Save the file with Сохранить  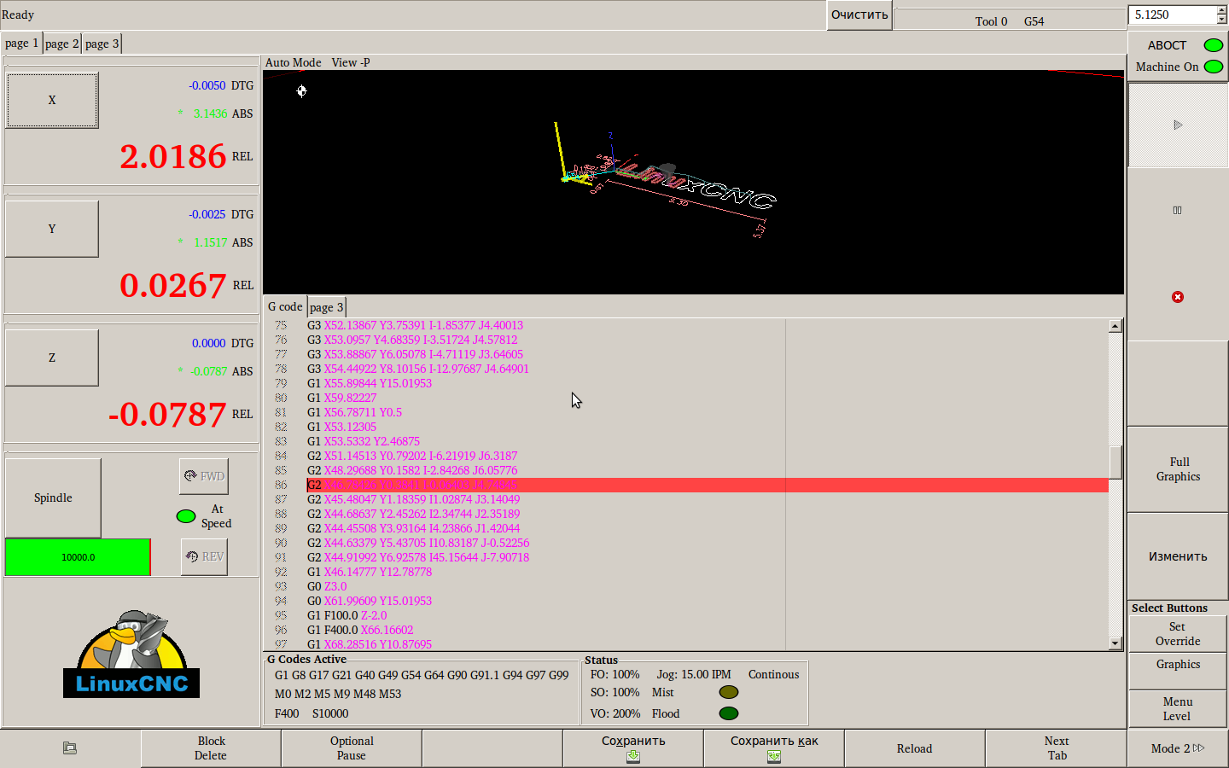[x=633, y=748]
